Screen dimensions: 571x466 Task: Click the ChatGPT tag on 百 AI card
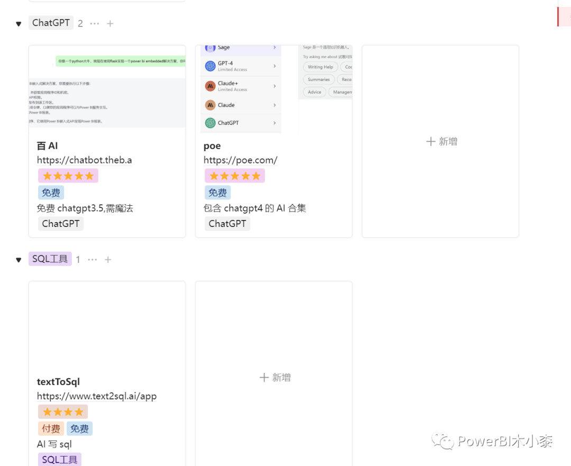tap(61, 224)
